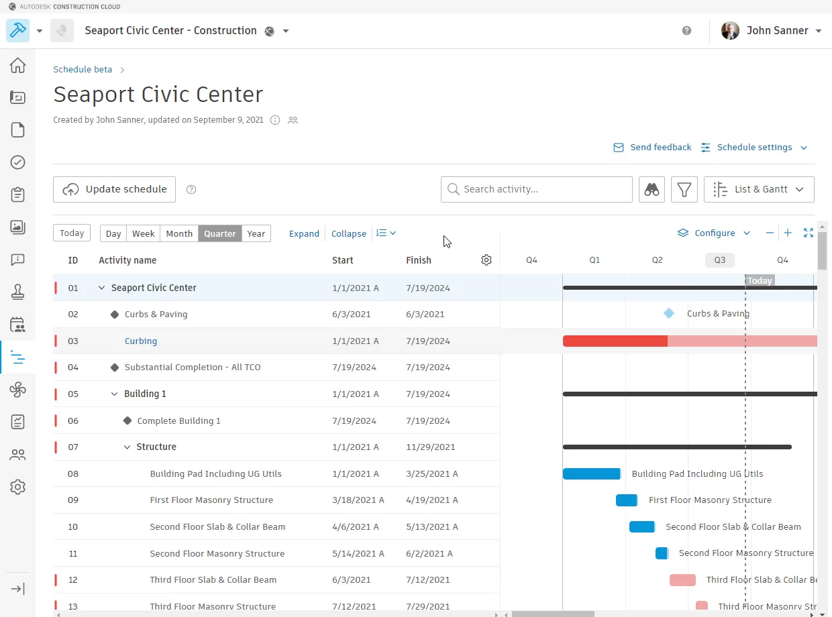Open the Home icon in sidebar
Viewport: 832px width, 617px height.
point(17,65)
